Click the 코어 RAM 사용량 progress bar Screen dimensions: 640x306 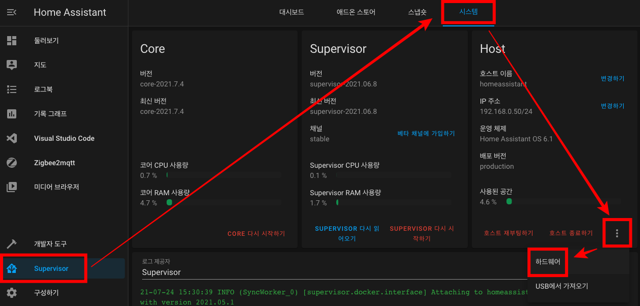224,202
